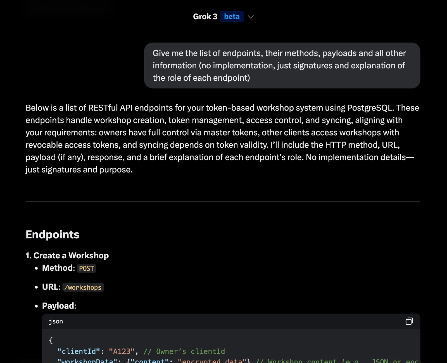Image resolution: width=447 pixels, height=363 pixels.
Task: Click the Grok 3 title text
Action: coord(205,16)
